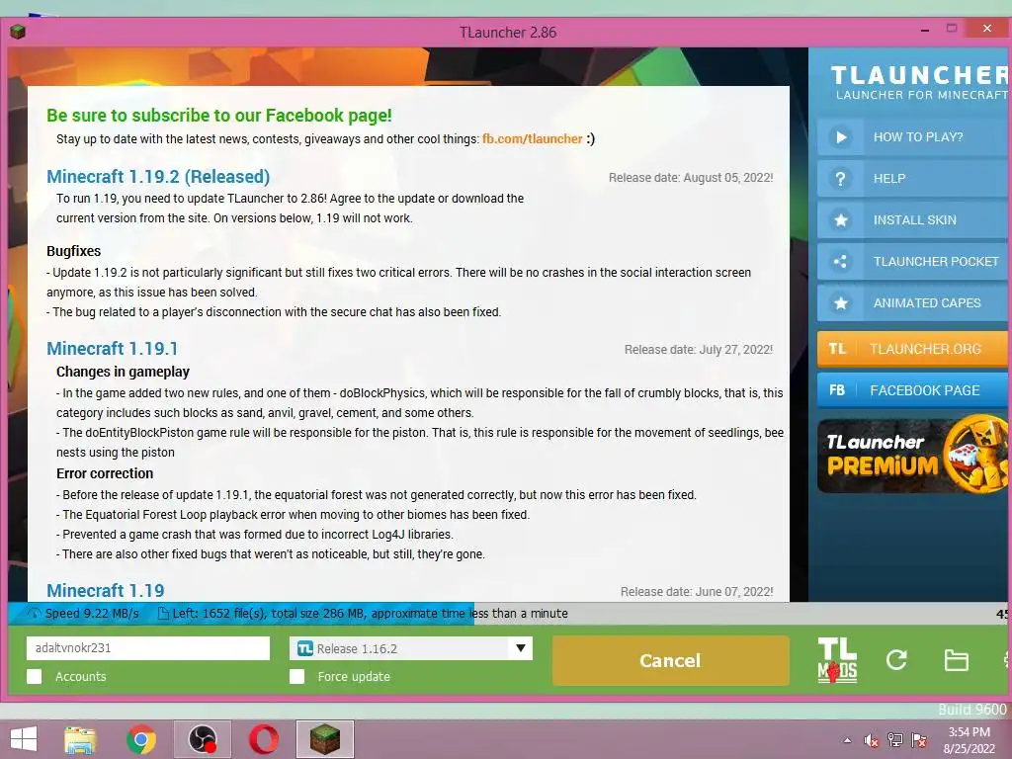Click the 'Bugfixes' heading text
Screen dimensions: 1012x759
(73, 251)
